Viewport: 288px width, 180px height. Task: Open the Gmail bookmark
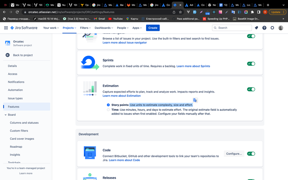[x=99, y=19]
